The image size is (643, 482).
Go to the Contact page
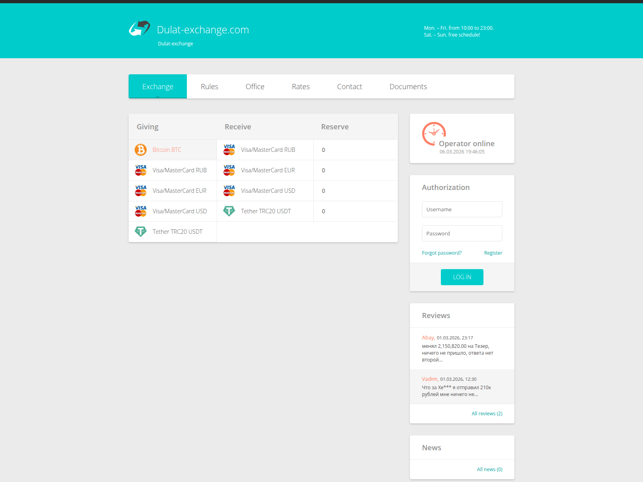pos(349,86)
